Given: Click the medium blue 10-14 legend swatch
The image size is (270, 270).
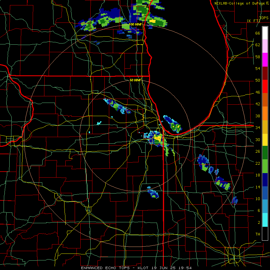Looking at the screenshot, I should tap(265, 193).
